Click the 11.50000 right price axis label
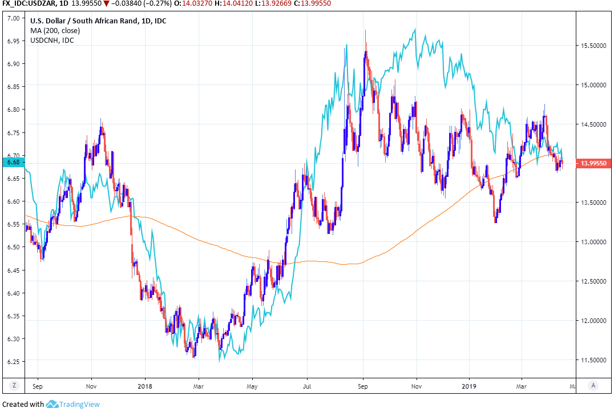Screen dimensions: 614x412 tap(593, 360)
